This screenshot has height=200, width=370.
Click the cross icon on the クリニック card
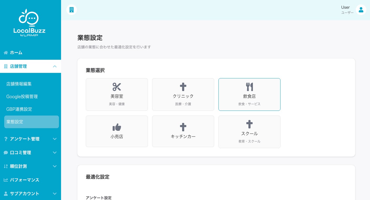tap(183, 87)
